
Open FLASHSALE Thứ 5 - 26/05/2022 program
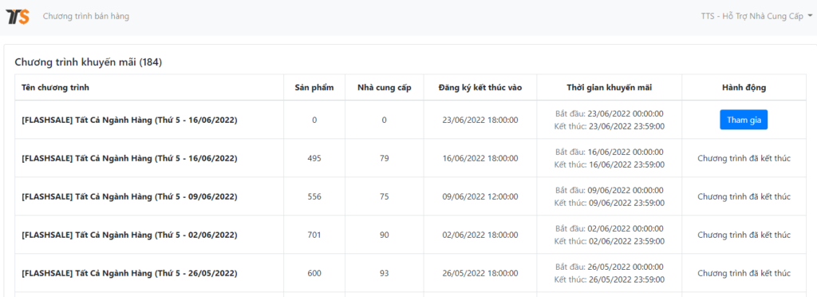pos(129,274)
